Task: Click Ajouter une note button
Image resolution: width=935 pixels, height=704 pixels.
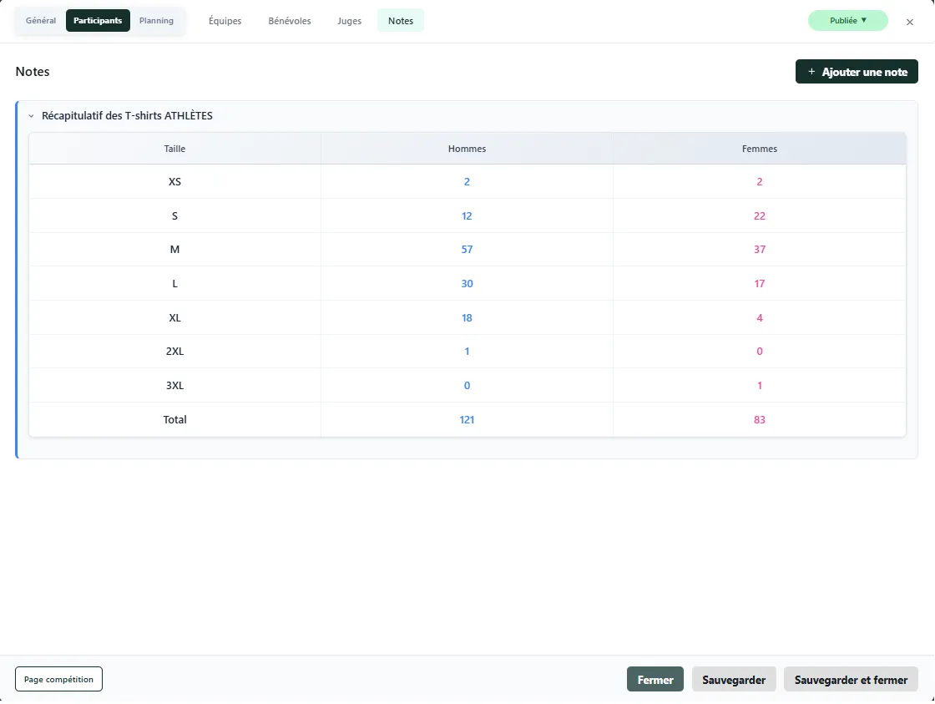Action: click(x=857, y=72)
